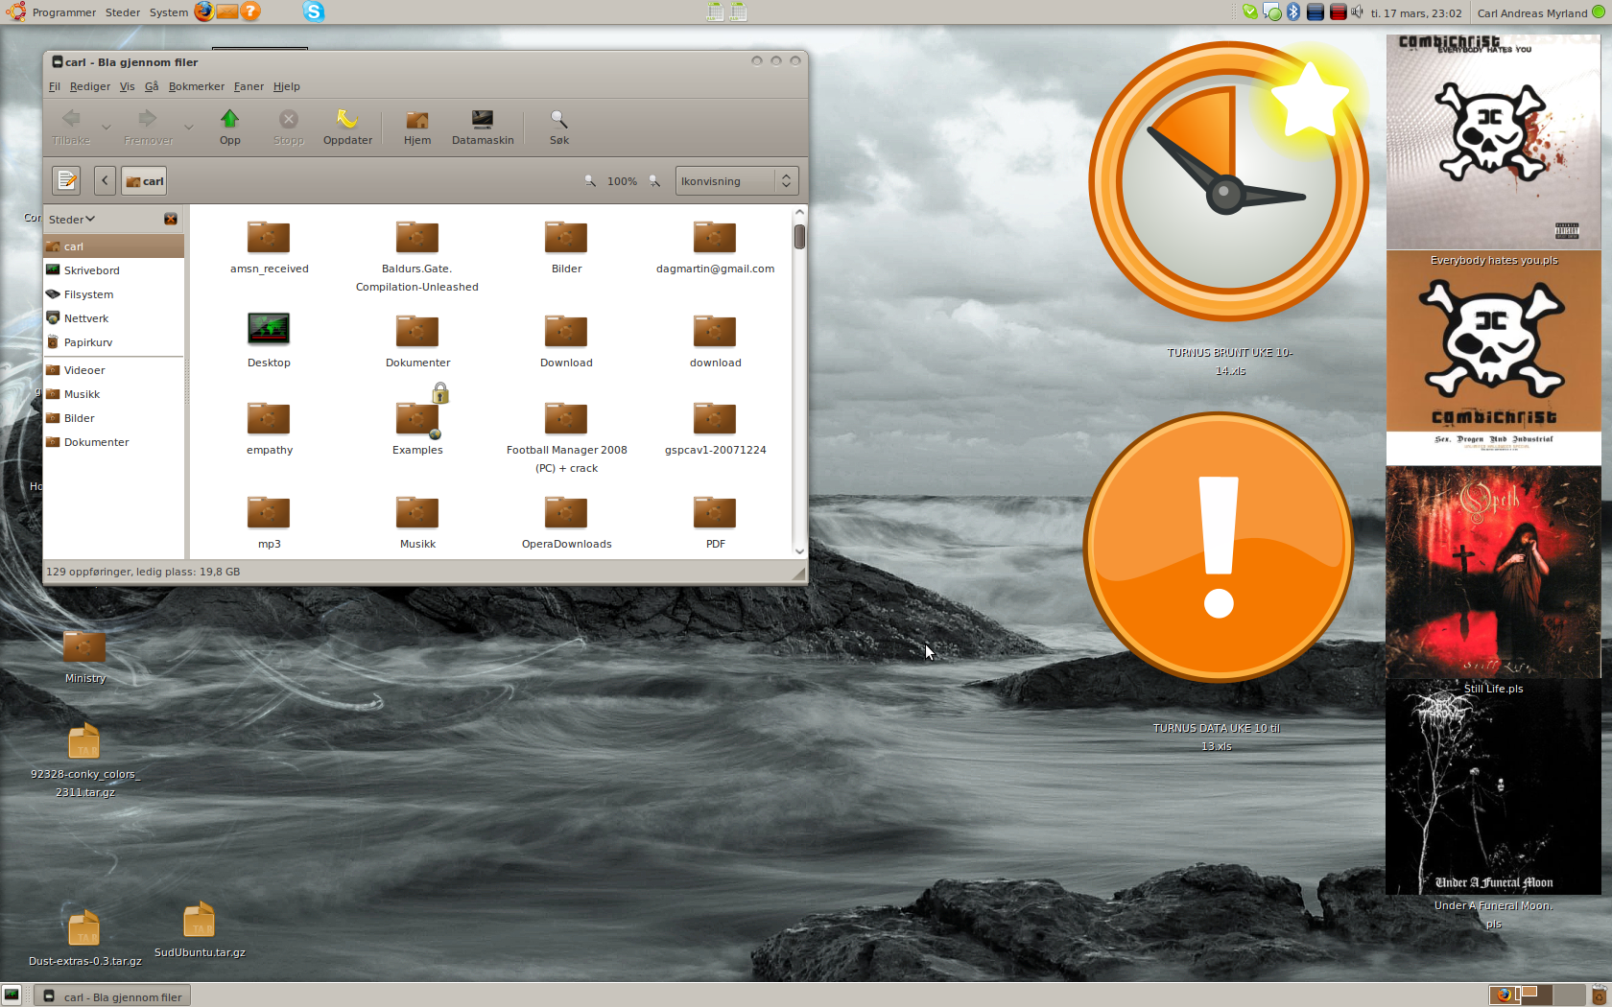Open Skype from the top panel
The image size is (1612, 1007).
click(314, 12)
